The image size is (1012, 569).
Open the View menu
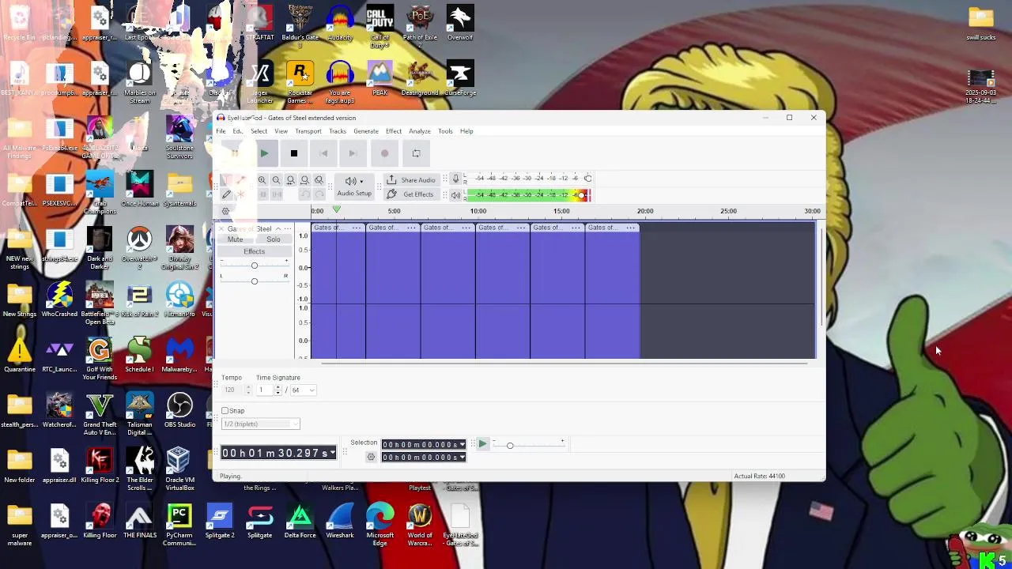(281, 131)
